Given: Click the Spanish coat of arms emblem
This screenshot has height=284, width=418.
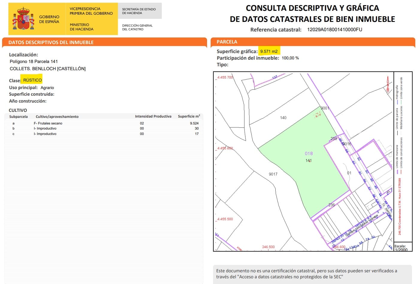Looking at the screenshot, I should [x=23, y=19].
